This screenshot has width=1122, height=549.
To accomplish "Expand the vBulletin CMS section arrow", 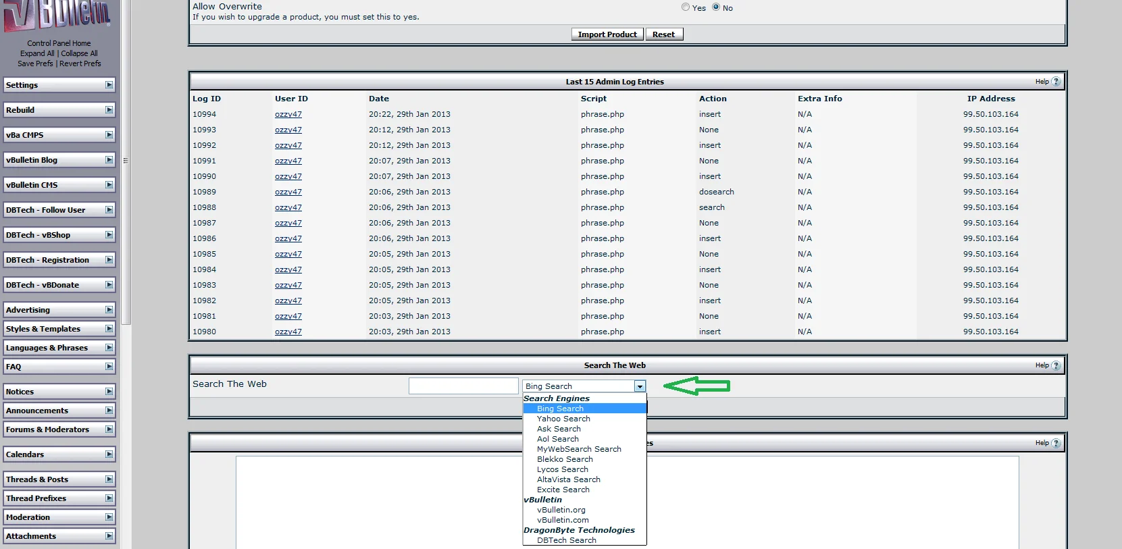I will (x=109, y=185).
